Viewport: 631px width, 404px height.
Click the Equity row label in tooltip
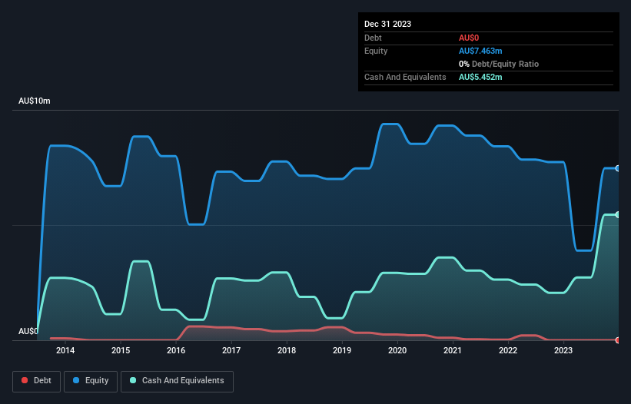coord(376,51)
